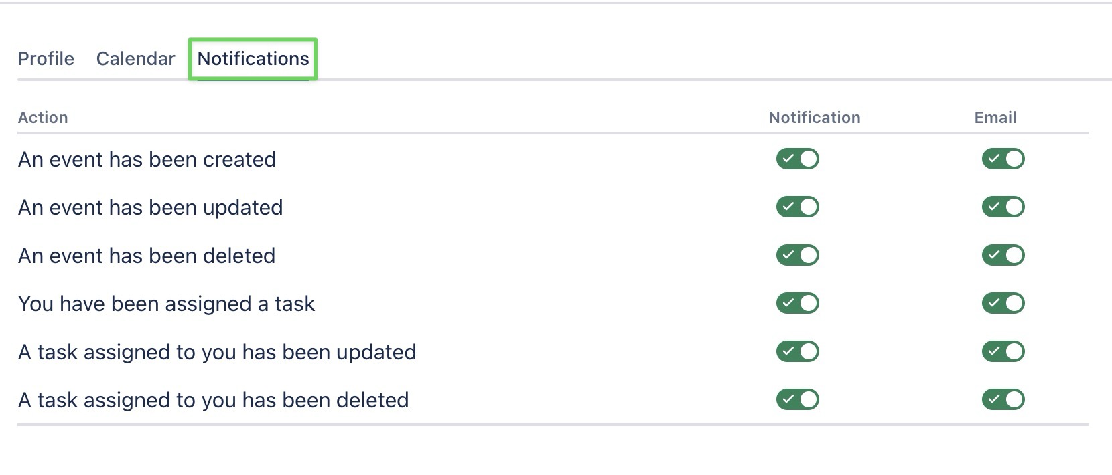Disable notification for assigned task deleted
Image resolution: width=1112 pixels, height=475 pixels.
click(797, 400)
